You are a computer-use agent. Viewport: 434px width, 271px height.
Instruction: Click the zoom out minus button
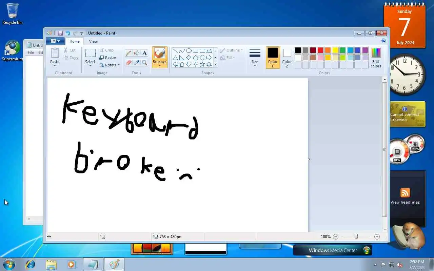coord(336,237)
